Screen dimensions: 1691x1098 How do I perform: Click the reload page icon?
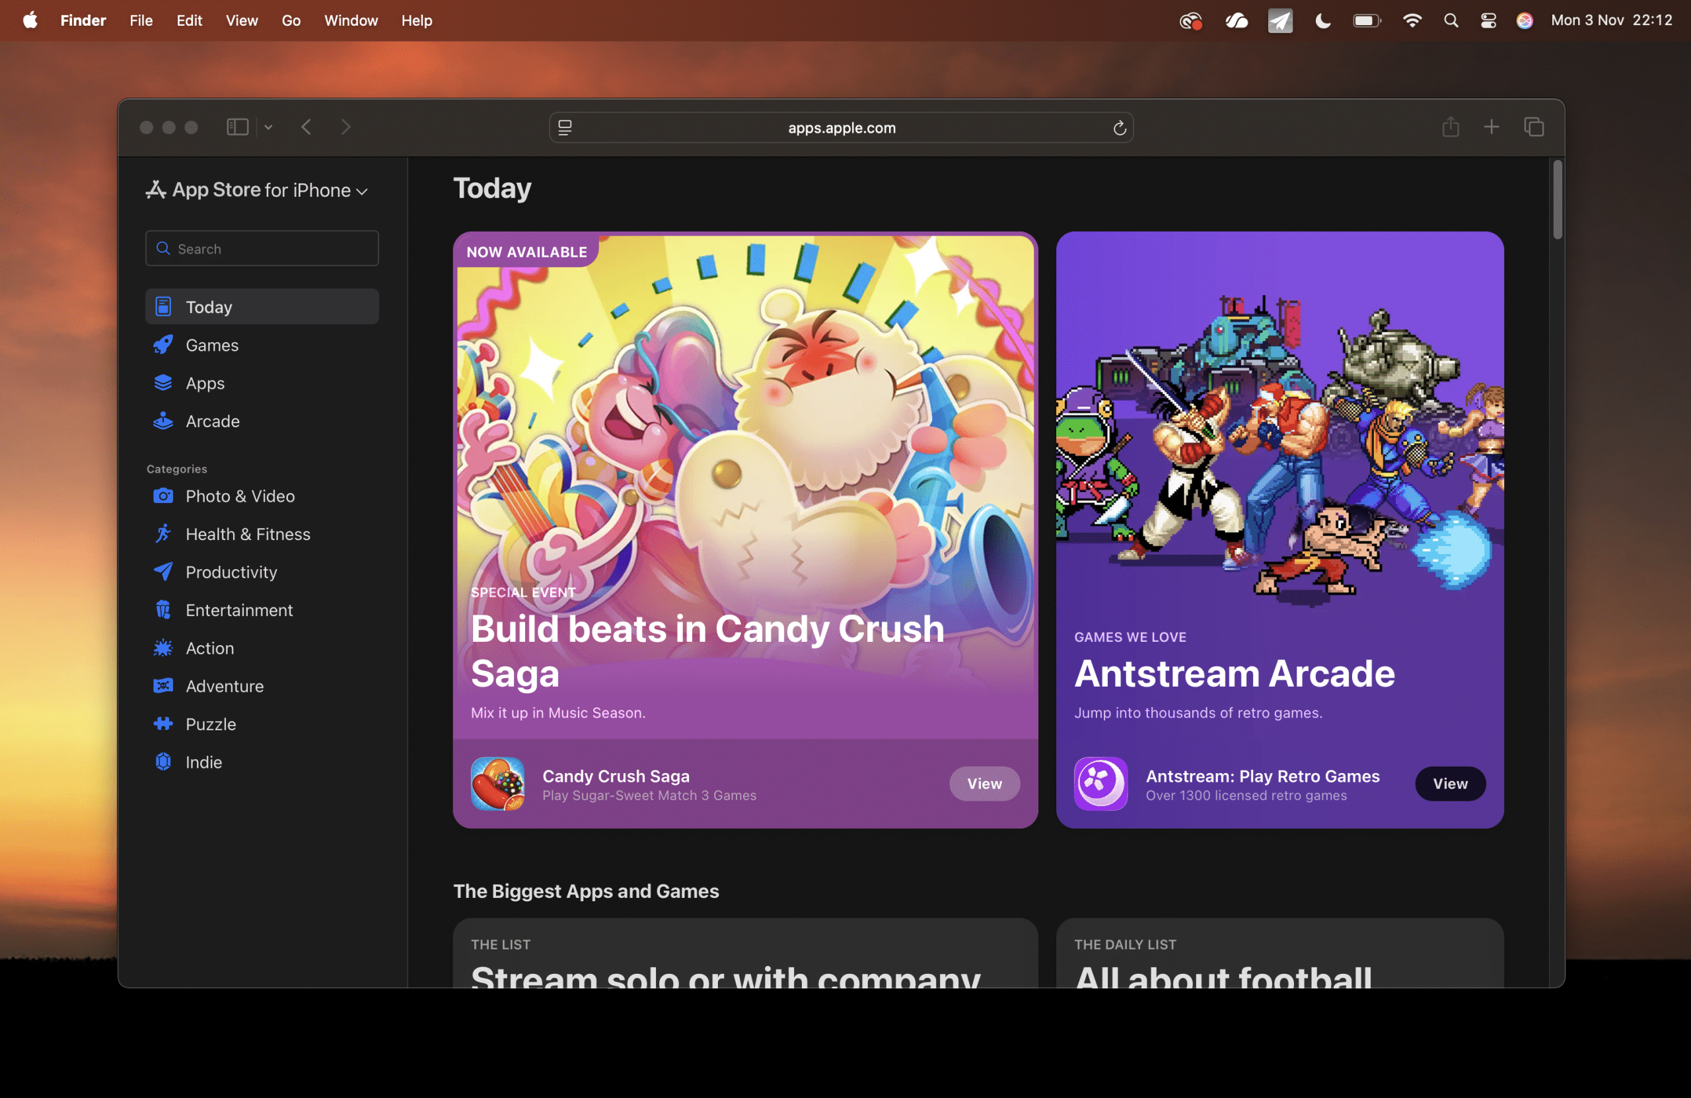click(x=1119, y=128)
